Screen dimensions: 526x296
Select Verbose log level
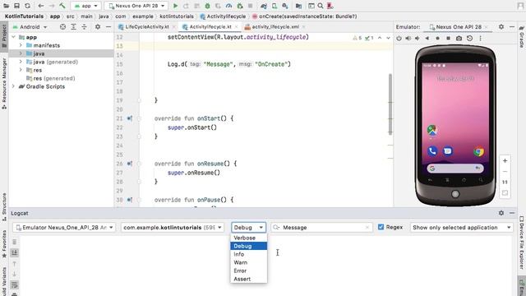pyautogui.click(x=248, y=238)
